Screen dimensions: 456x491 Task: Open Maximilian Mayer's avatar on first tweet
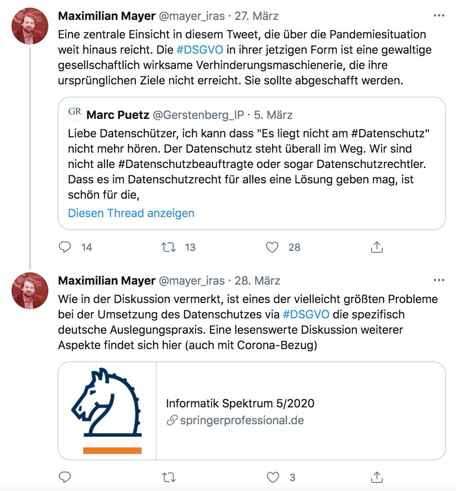[x=30, y=26]
